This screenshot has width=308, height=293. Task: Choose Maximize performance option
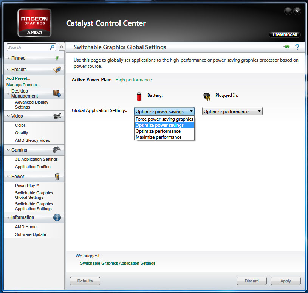tap(164, 137)
